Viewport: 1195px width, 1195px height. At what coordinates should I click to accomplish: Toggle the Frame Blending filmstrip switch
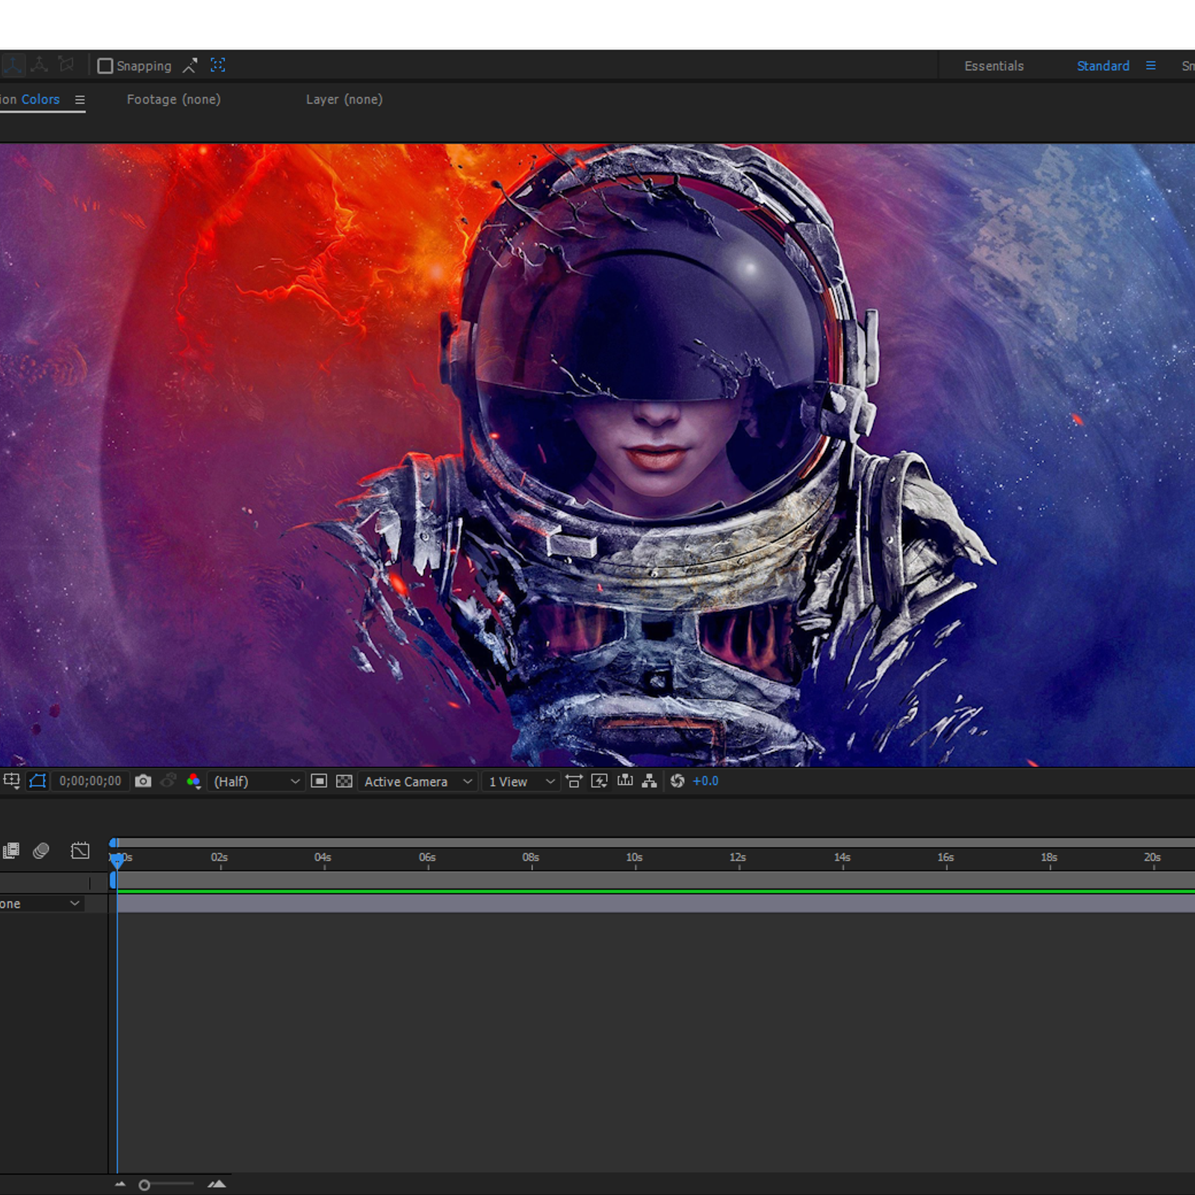11,851
